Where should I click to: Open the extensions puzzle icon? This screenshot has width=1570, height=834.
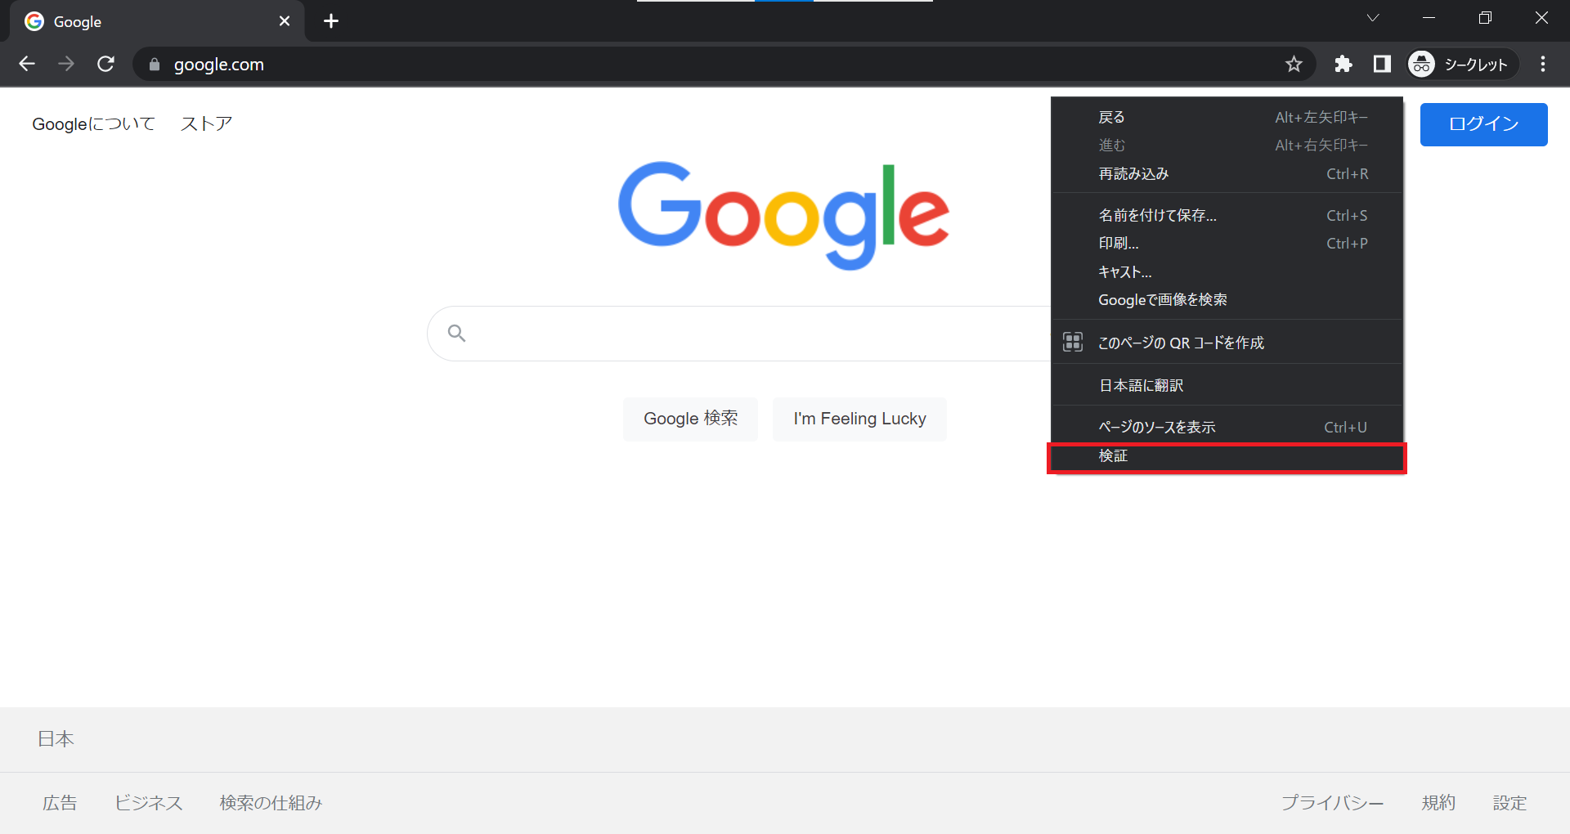point(1343,64)
